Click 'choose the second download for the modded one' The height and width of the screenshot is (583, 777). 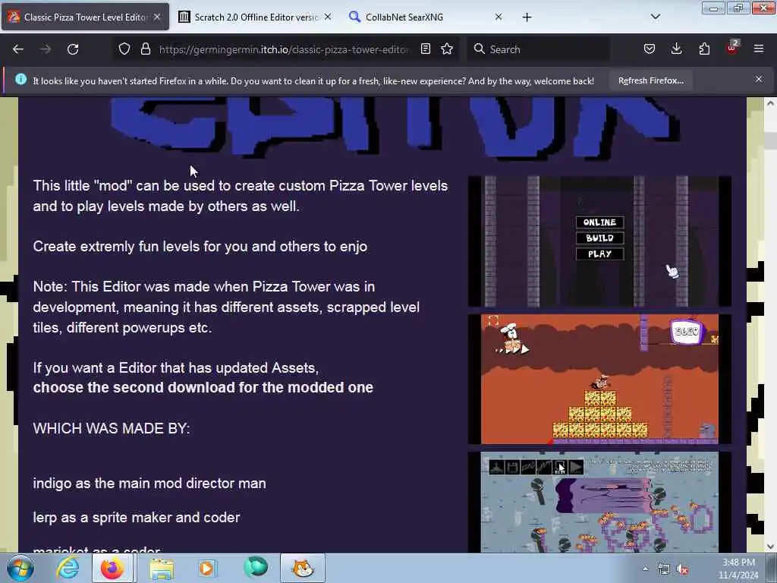(203, 387)
